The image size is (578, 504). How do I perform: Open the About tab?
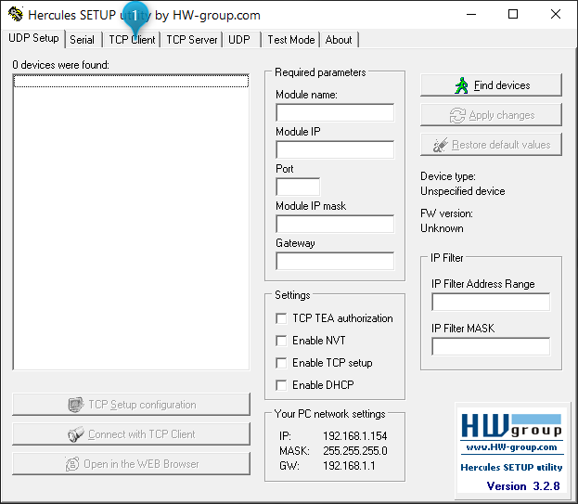pyautogui.click(x=339, y=40)
